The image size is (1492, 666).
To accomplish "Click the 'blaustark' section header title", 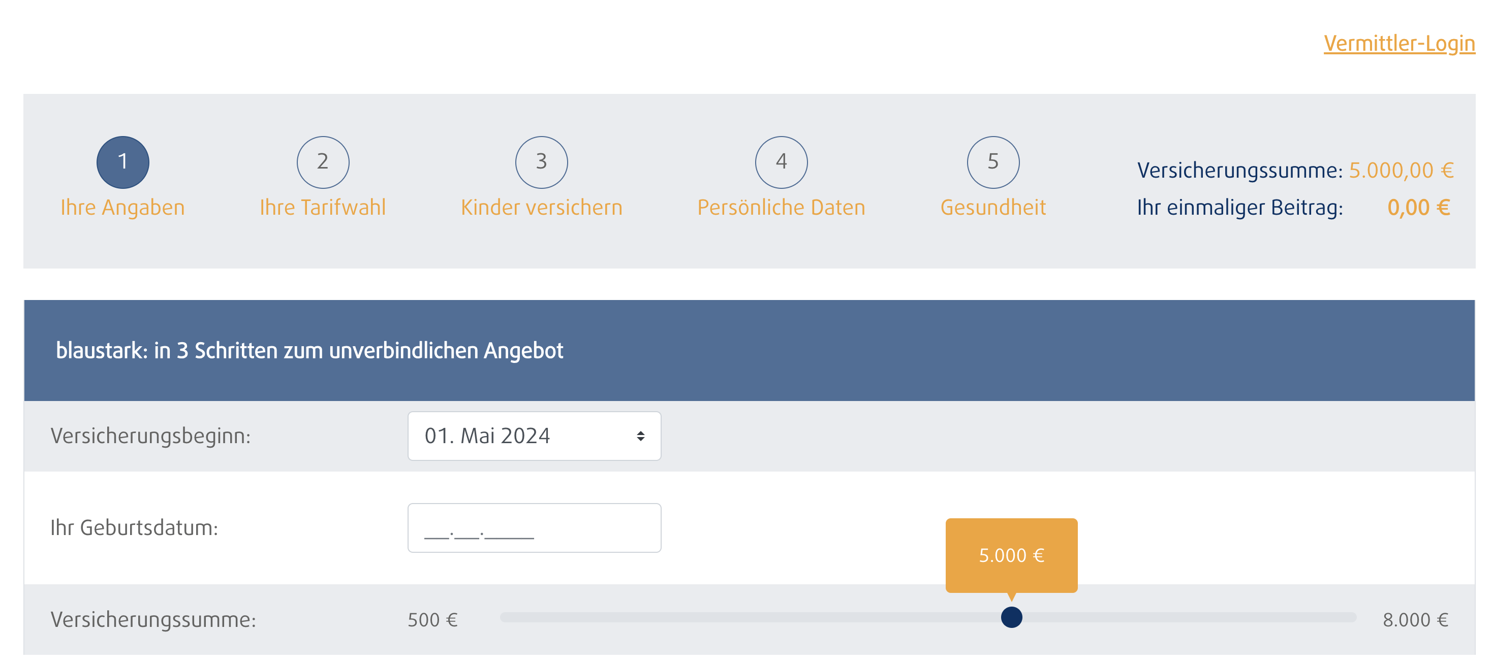I will pyautogui.click(x=309, y=350).
